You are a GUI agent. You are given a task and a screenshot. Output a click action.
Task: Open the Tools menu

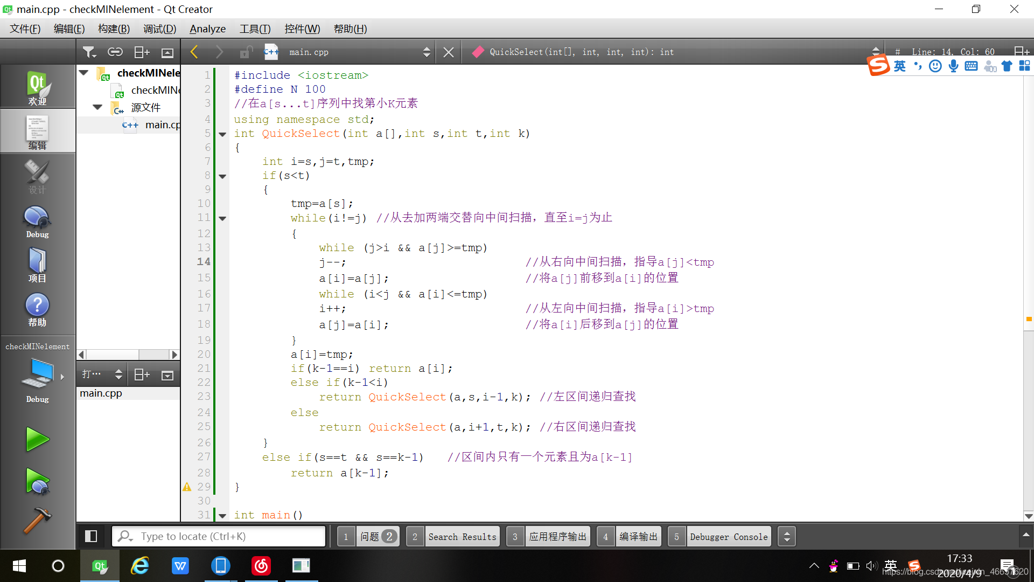click(x=255, y=29)
